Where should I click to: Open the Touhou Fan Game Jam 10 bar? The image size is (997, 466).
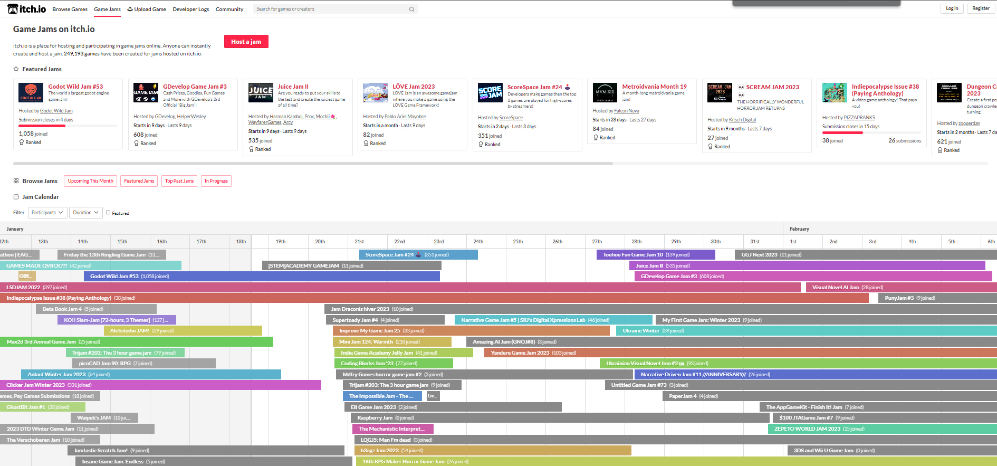click(656, 255)
